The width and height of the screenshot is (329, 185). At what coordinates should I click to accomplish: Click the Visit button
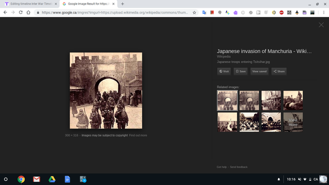(224, 71)
